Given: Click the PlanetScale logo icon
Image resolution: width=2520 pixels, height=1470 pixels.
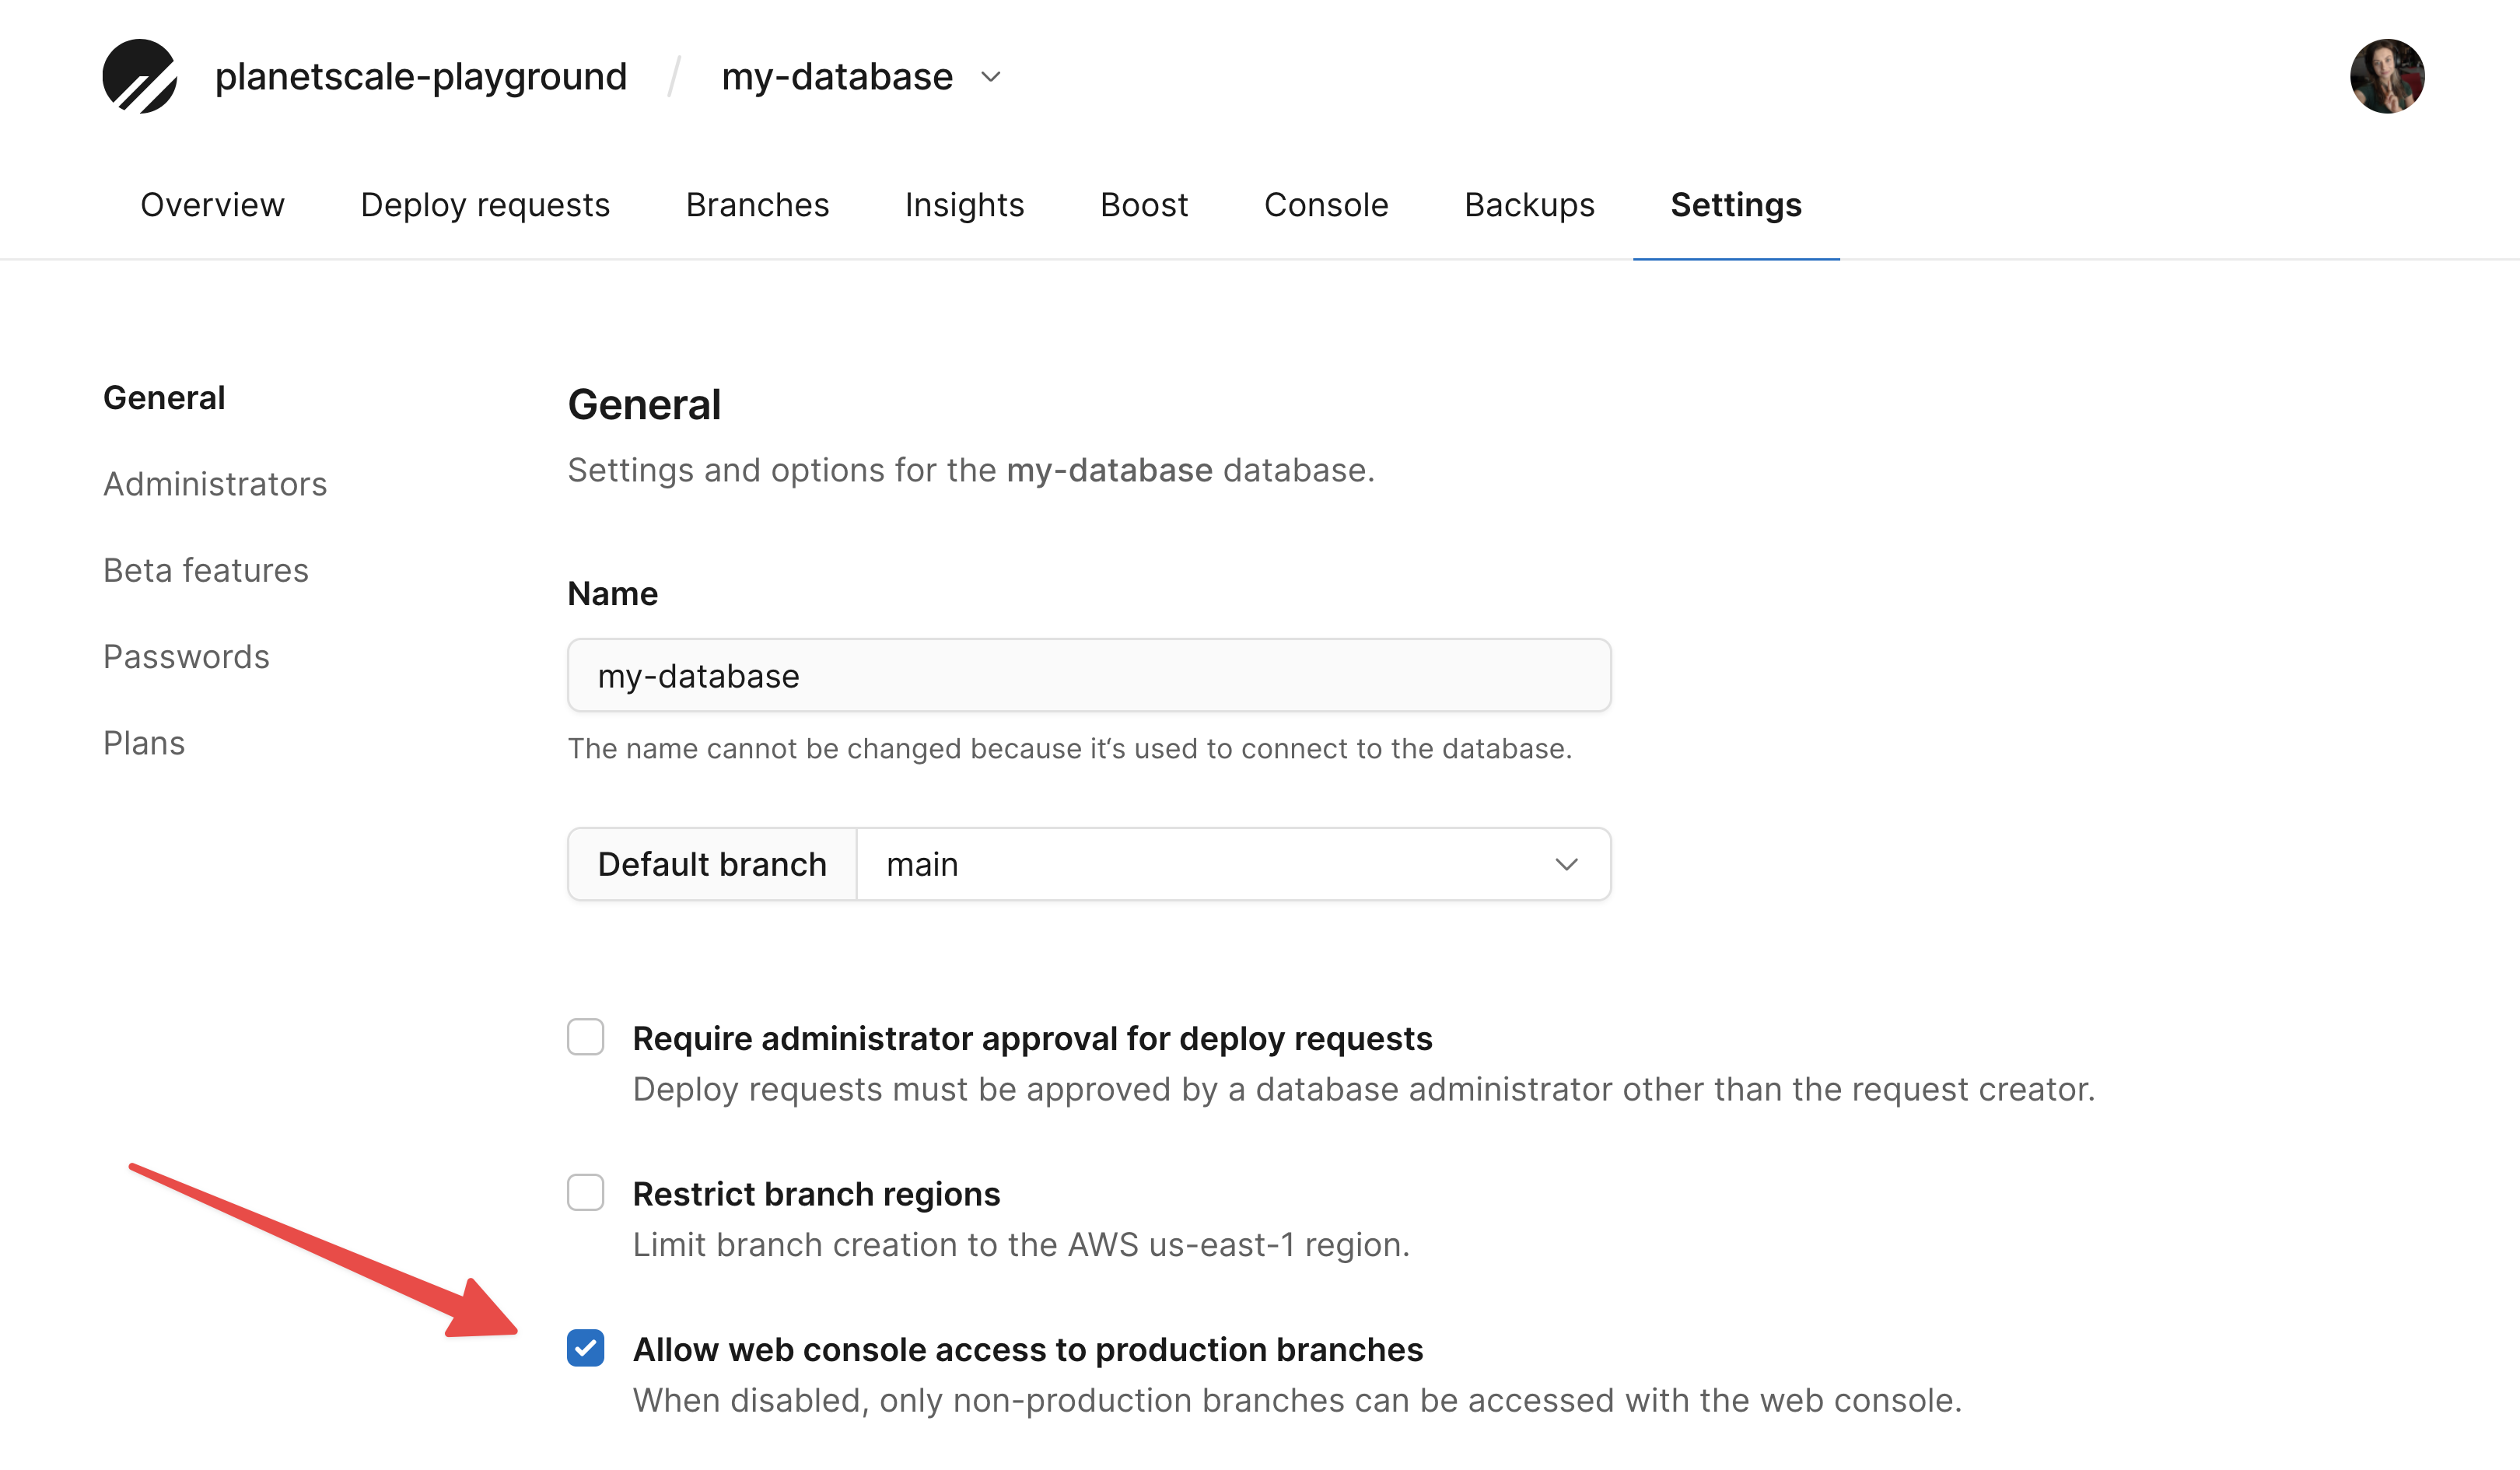Looking at the screenshot, I should coord(140,76).
